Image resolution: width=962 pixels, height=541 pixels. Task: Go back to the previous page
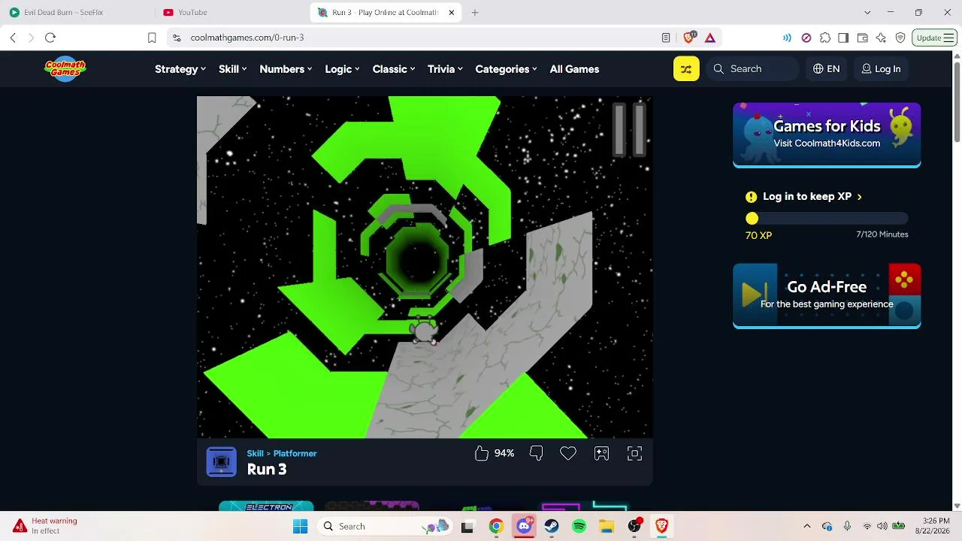(x=13, y=38)
